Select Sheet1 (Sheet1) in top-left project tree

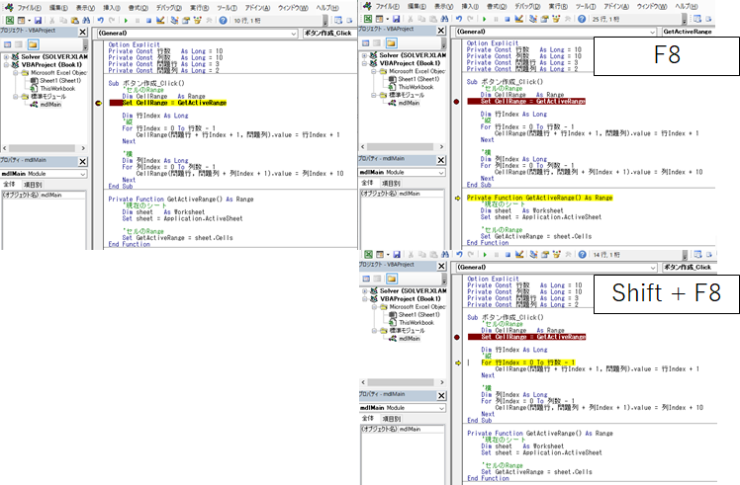pyautogui.click(x=60, y=81)
